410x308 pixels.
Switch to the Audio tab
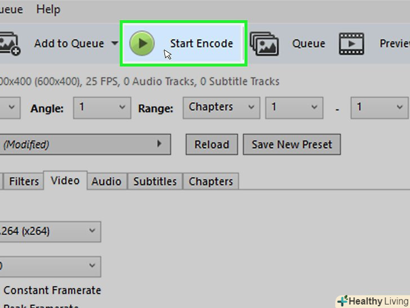coord(106,181)
